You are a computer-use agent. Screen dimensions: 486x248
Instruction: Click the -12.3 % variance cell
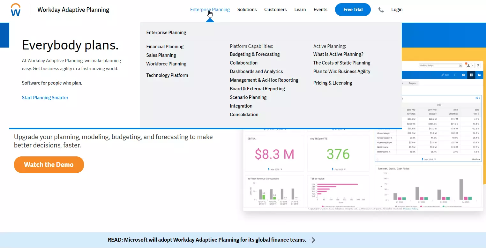pyautogui.click(x=475, y=128)
